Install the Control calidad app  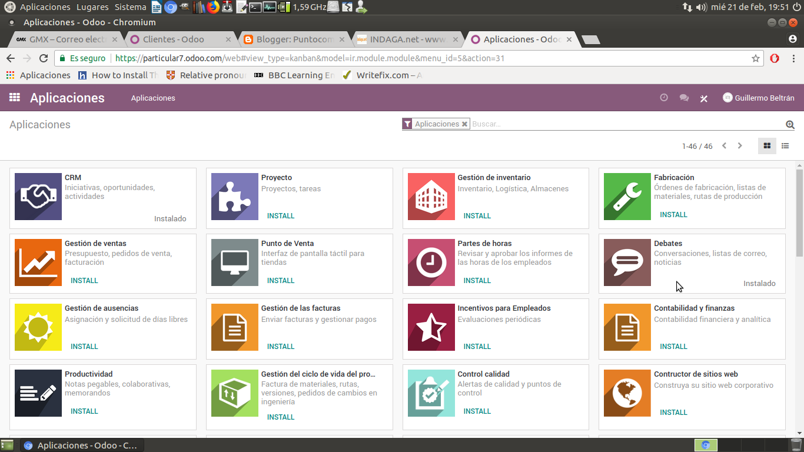point(477,411)
